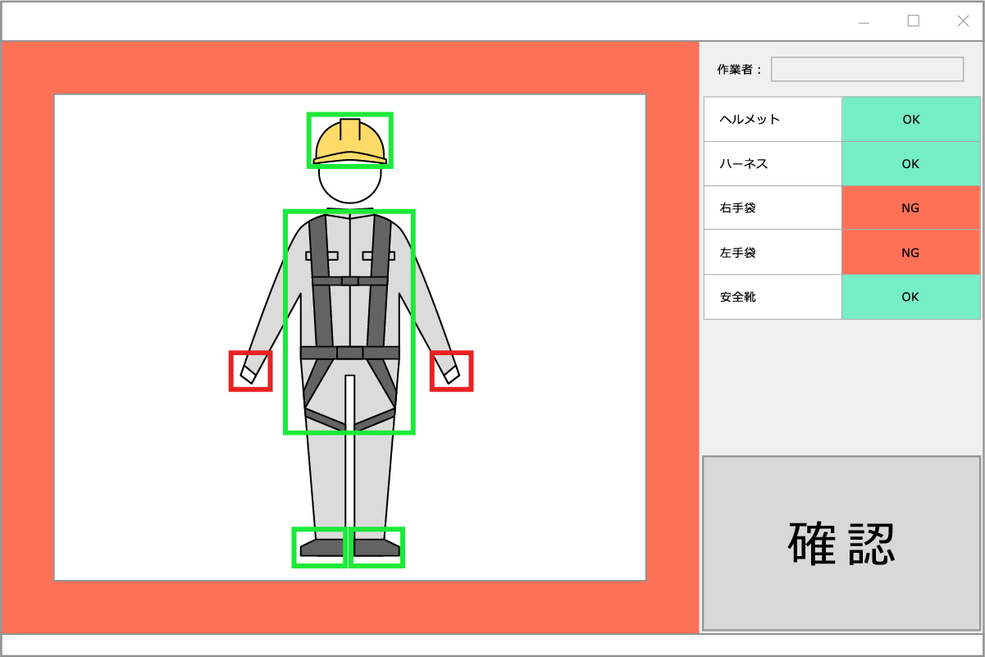Click the 作業者 input field
Viewport: 985px width, 657px height.
coord(867,70)
